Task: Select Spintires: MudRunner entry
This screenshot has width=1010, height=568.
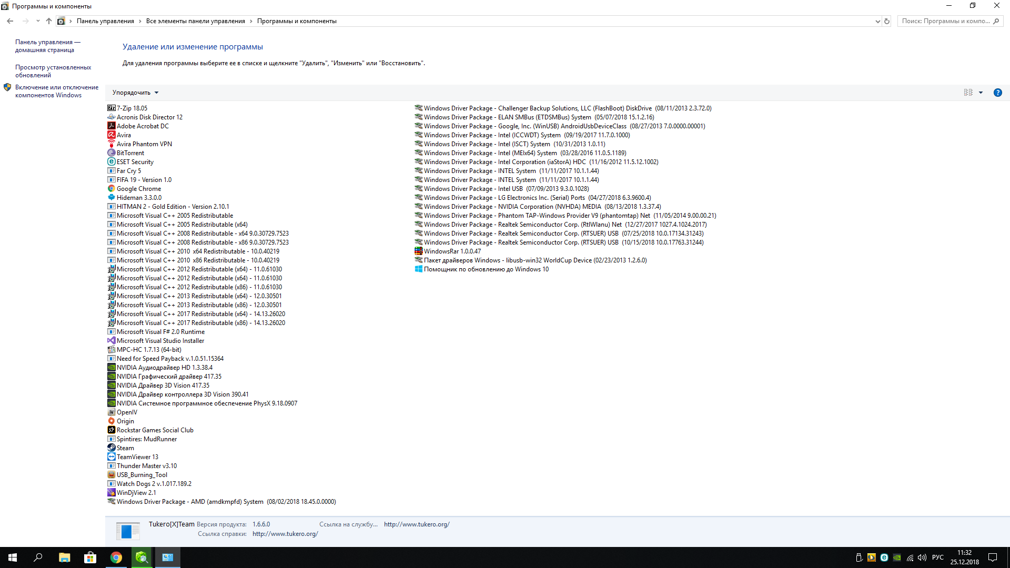Action: (x=147, y=439)
